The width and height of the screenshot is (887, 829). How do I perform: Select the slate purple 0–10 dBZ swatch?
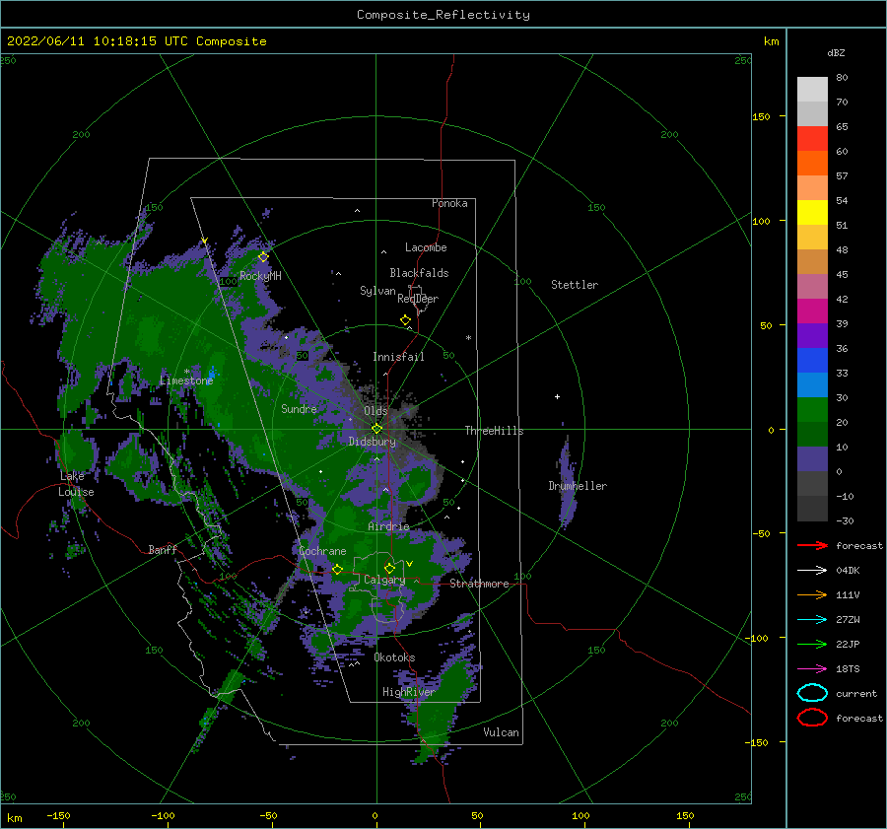coord(812,459)
